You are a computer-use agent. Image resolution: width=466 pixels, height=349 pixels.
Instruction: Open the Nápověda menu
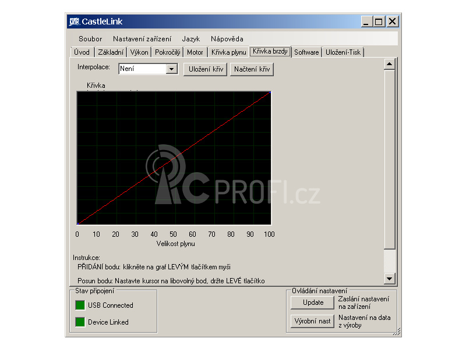click(x=227, y=39)
